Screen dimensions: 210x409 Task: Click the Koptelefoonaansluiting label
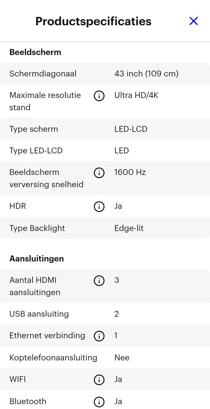tap(53, 358)
